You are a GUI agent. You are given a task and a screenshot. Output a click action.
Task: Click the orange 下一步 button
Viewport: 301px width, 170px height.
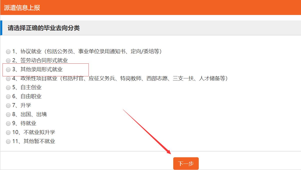tap(186, 164)
